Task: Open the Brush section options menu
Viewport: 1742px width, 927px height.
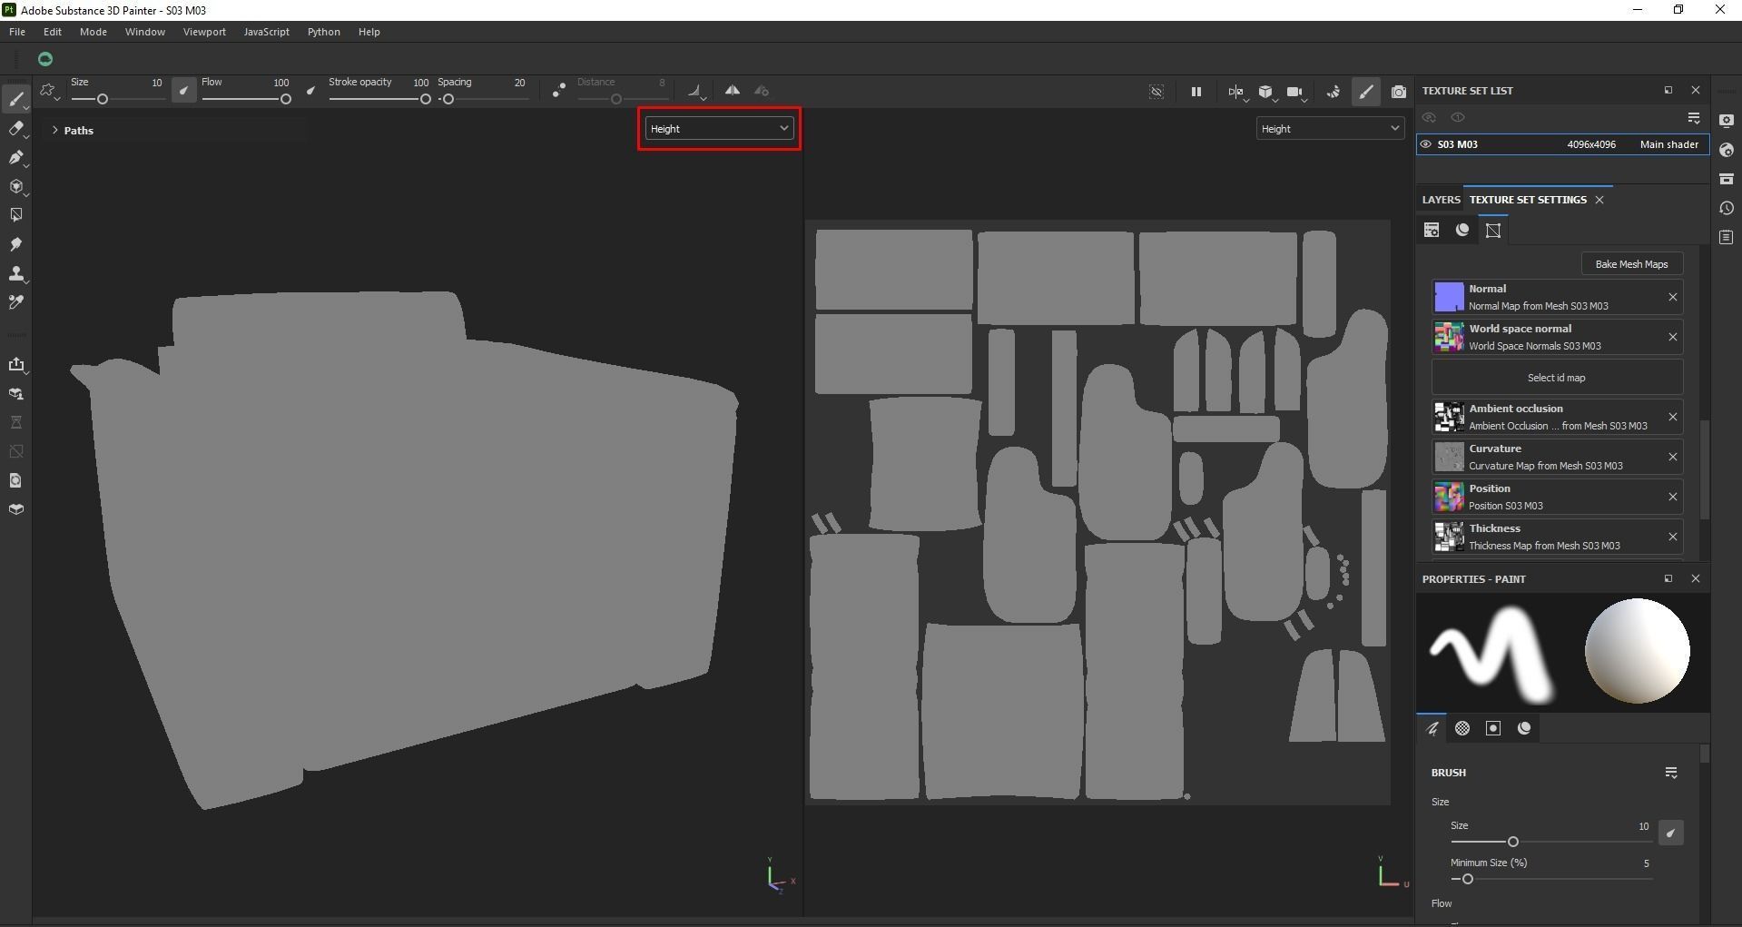Action: (1671, 773)
